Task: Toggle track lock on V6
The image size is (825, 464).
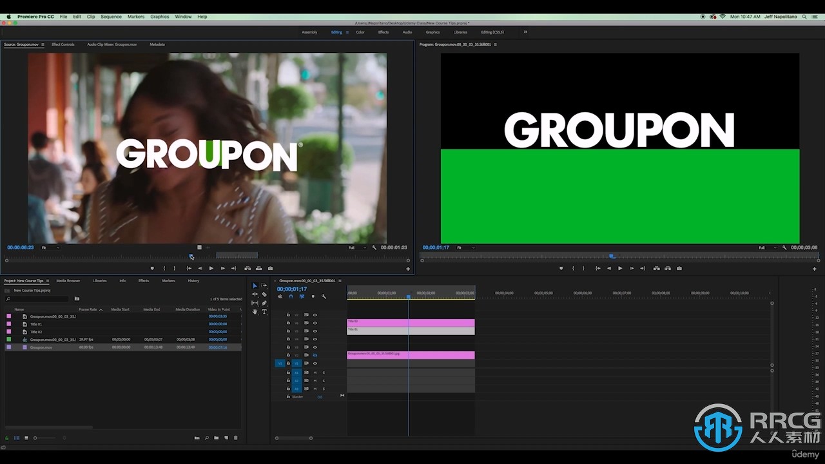Action: (288, 323)
